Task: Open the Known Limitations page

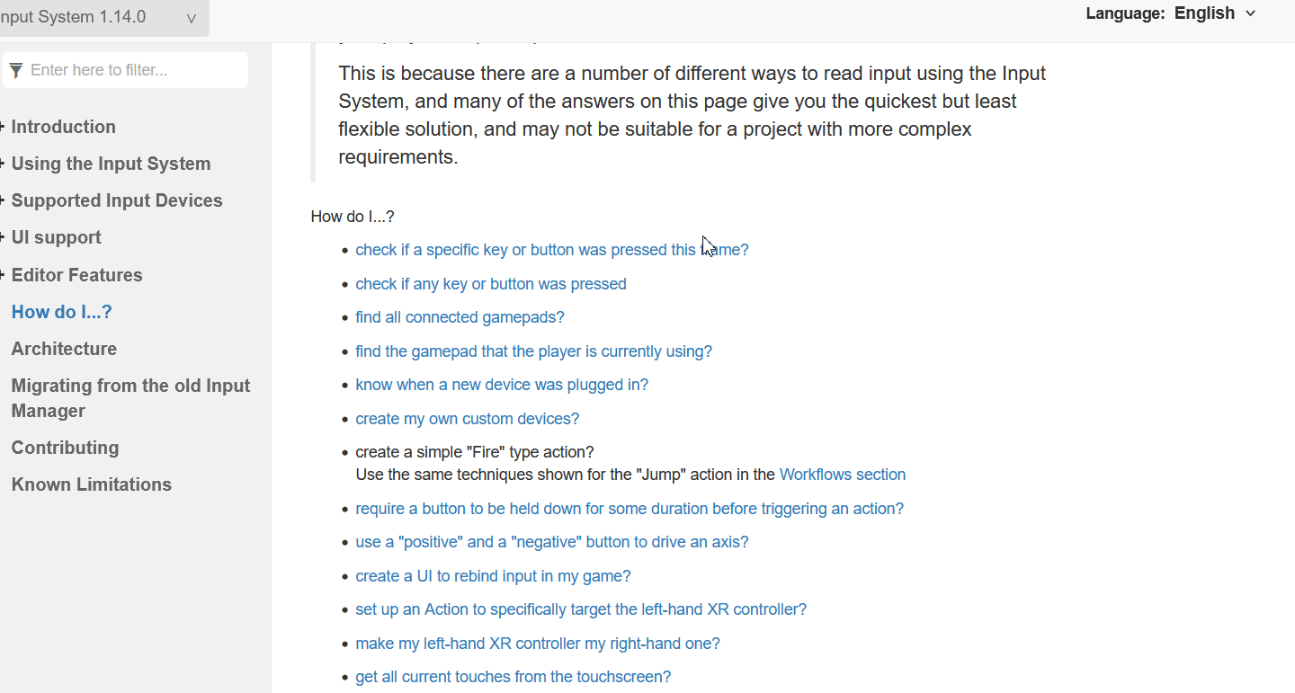Action: coord(91,484)
